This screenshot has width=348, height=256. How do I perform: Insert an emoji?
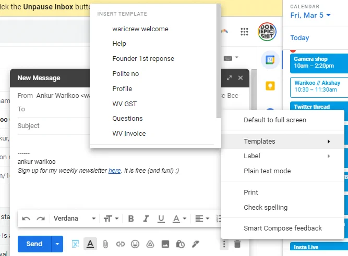click(135, 244)
